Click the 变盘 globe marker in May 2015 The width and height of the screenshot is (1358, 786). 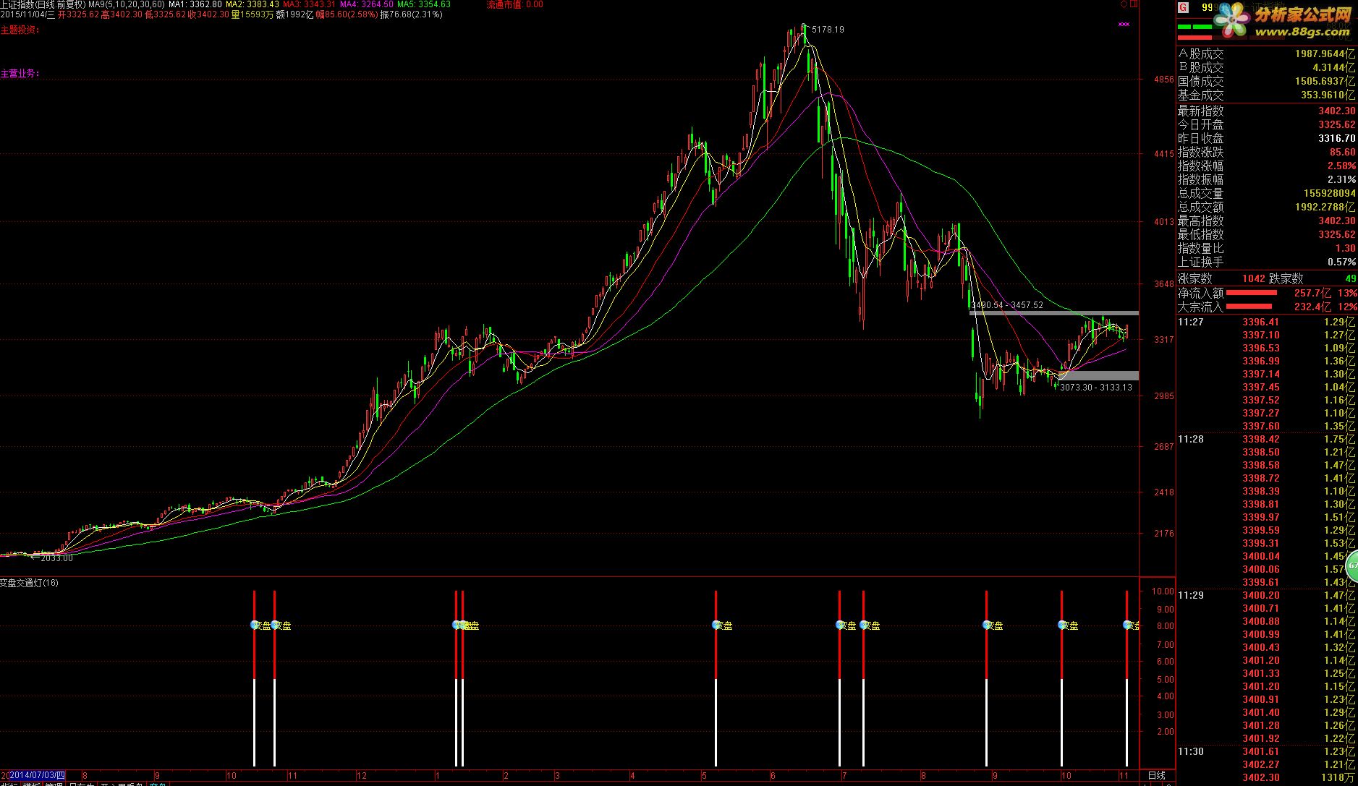pos(715,625)
